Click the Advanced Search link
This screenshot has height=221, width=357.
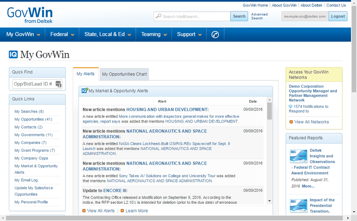tap(260, 16)
